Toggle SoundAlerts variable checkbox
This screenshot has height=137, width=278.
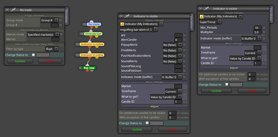point(184,61)
